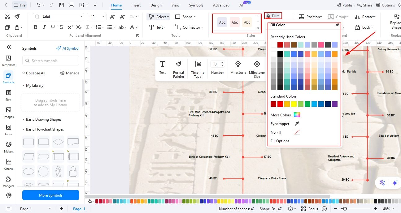Click Timeline Type in floating toolbar
Image resolution: width=401 pixels, height=213 pixels.
click(198, 70)
